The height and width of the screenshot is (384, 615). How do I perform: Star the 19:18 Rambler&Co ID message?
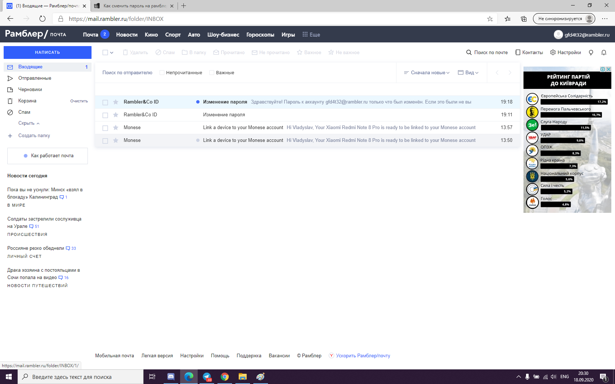click(x=116, y=102)
